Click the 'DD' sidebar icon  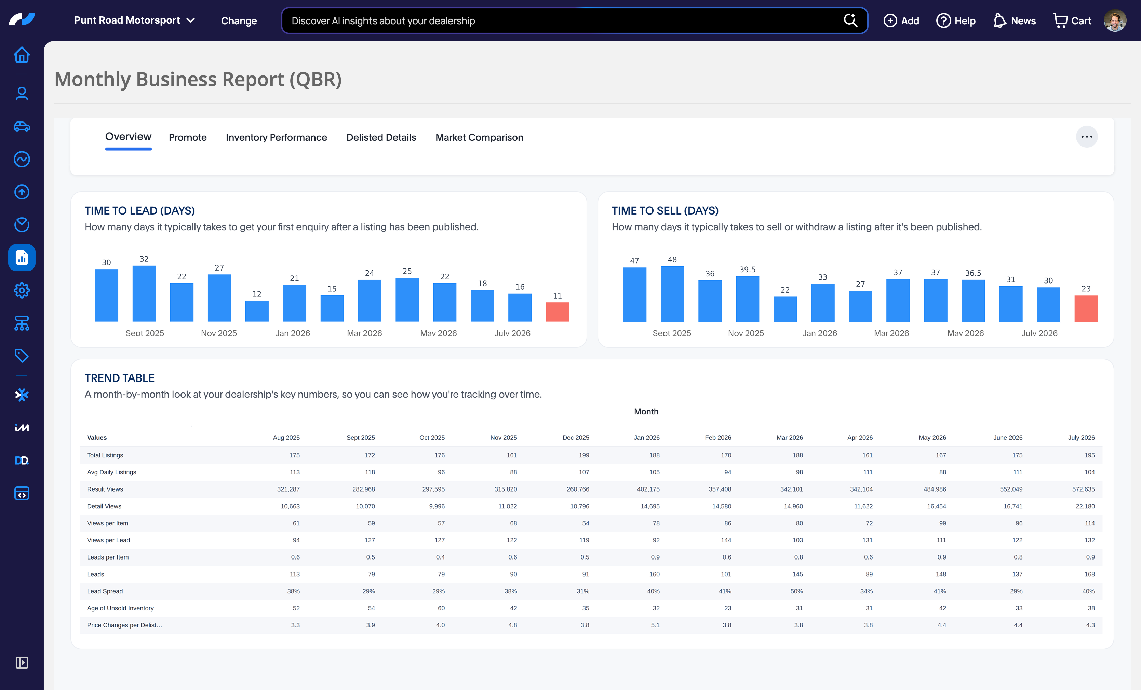(x=22, y=460)
